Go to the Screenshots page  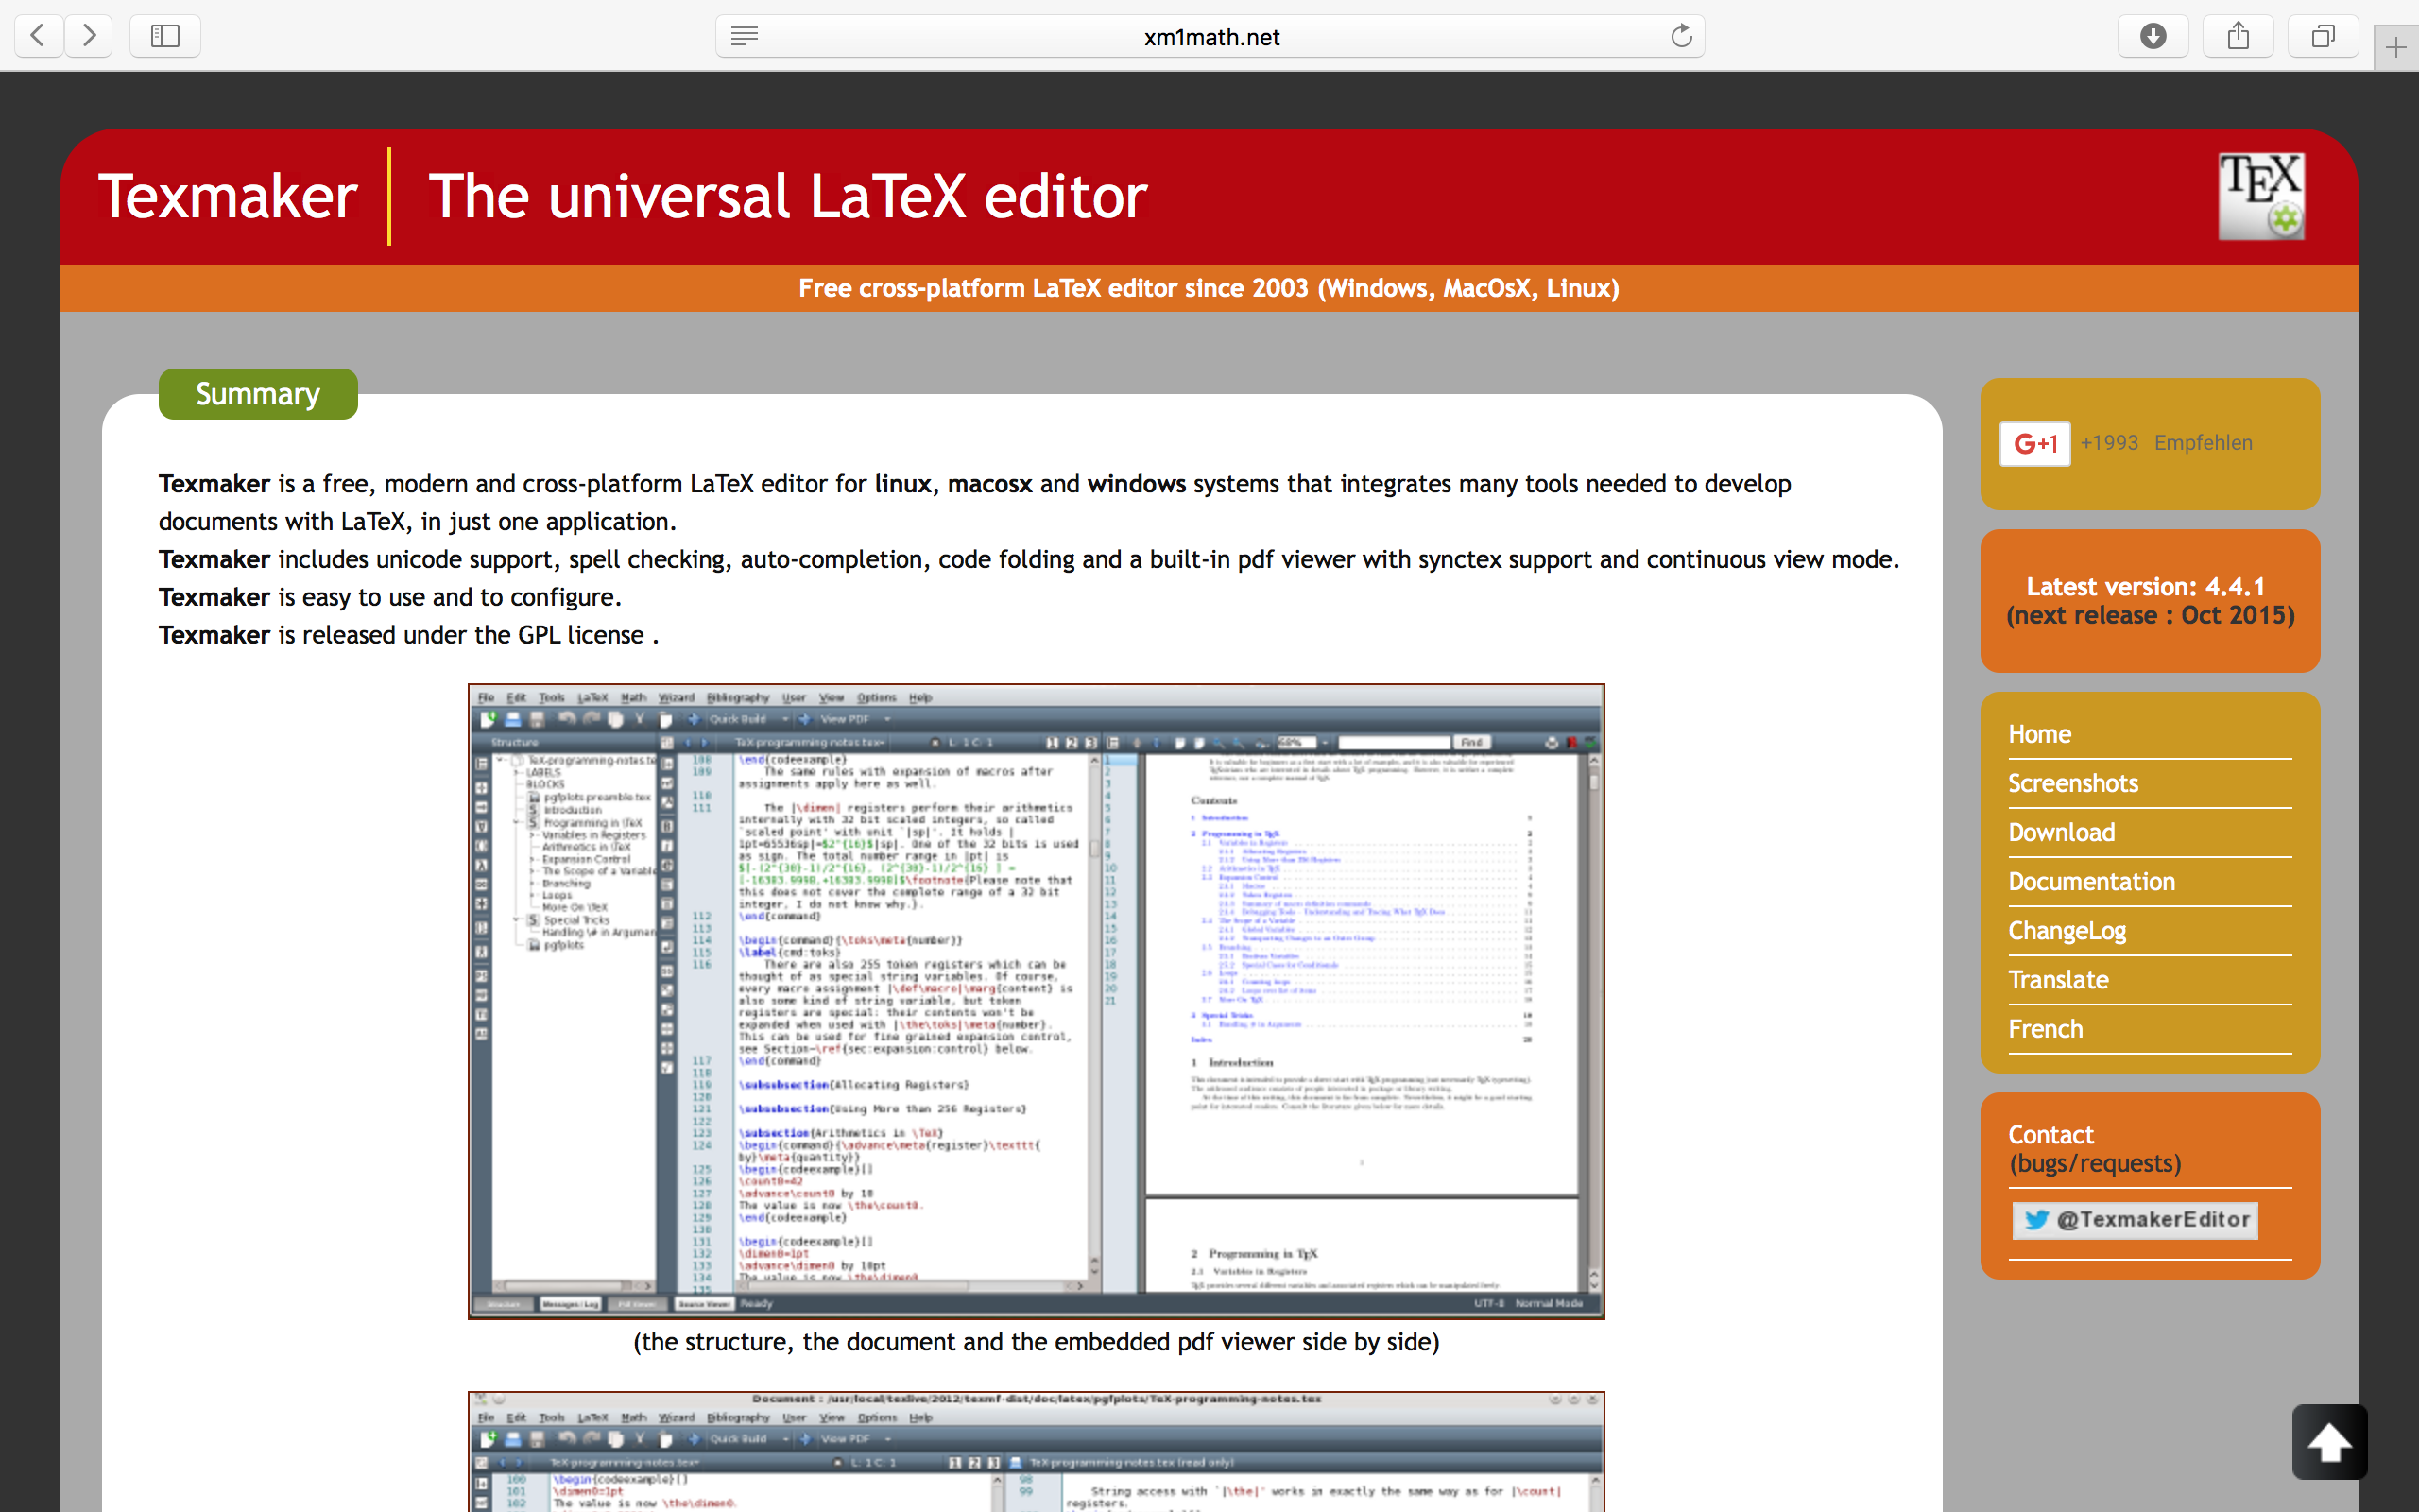pyautogui.click(x=2073, y=783)
